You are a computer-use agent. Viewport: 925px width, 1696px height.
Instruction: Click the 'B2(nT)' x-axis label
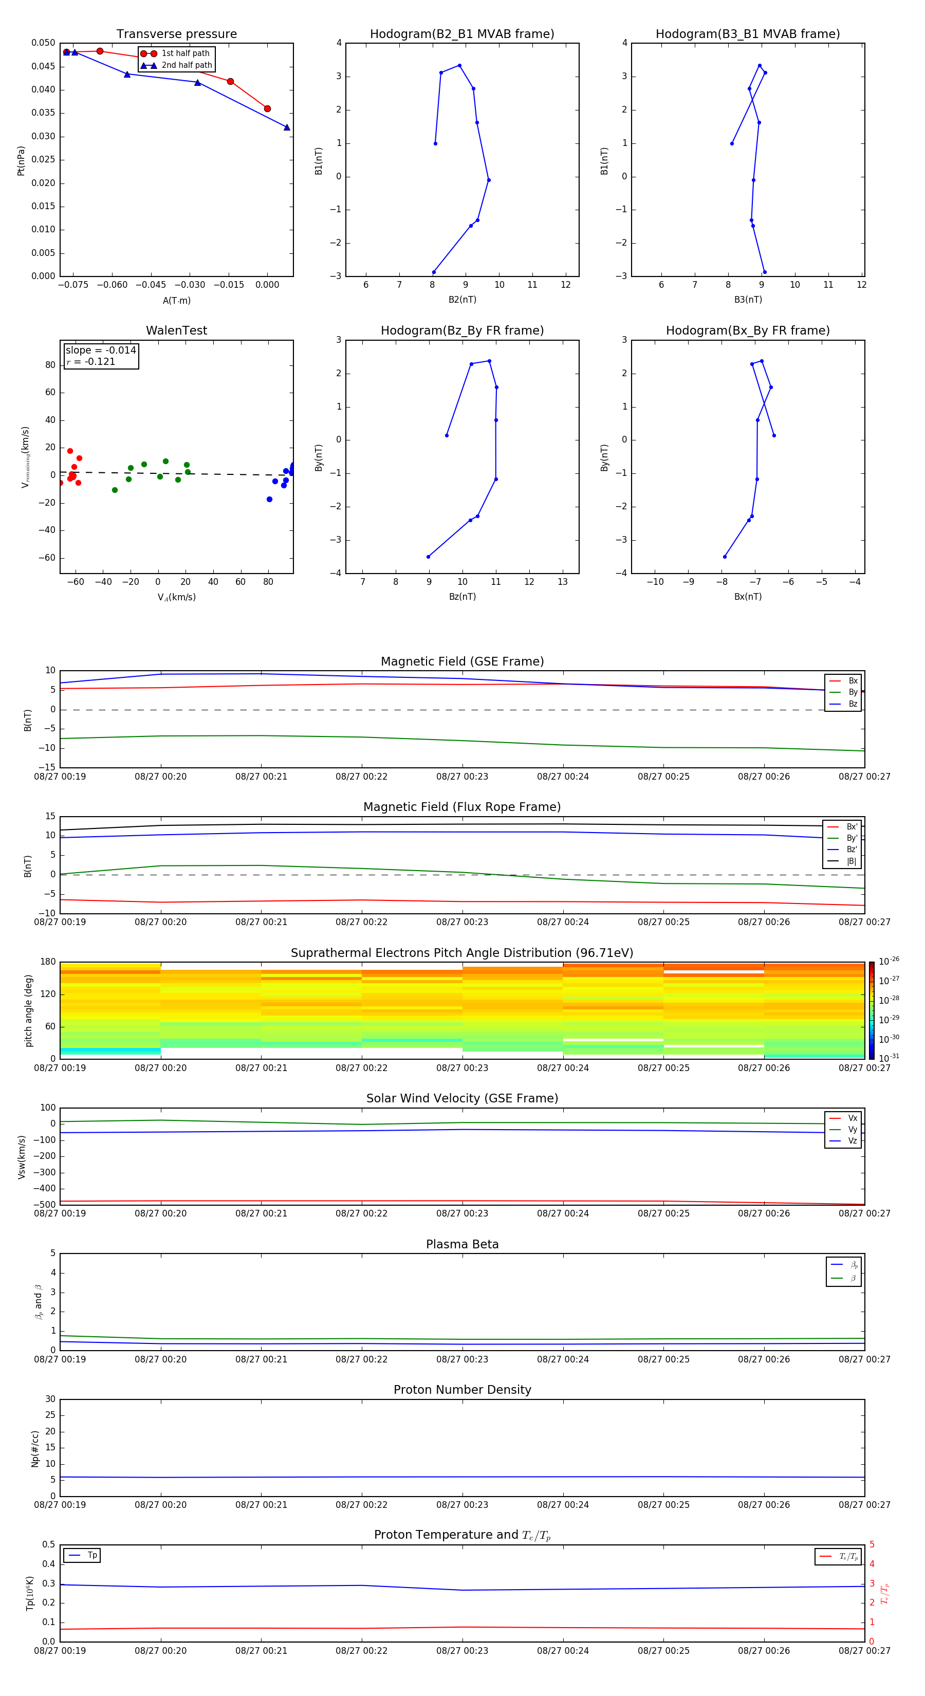tap(462, 300)
